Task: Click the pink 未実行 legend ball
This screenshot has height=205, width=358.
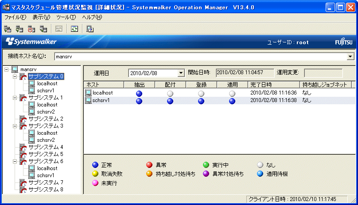Action: [x=95, y=183]
